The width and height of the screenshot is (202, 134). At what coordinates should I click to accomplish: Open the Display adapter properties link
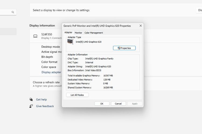pyautogui.click(x=51, y=72)
